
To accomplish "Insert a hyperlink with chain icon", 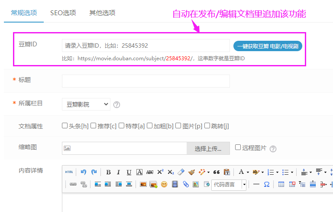I will coord(73,184).
